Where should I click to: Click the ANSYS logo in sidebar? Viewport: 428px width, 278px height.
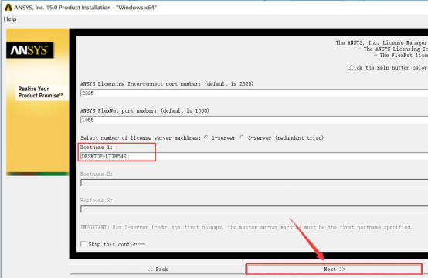pyautogui.click(x=30, y=50)
